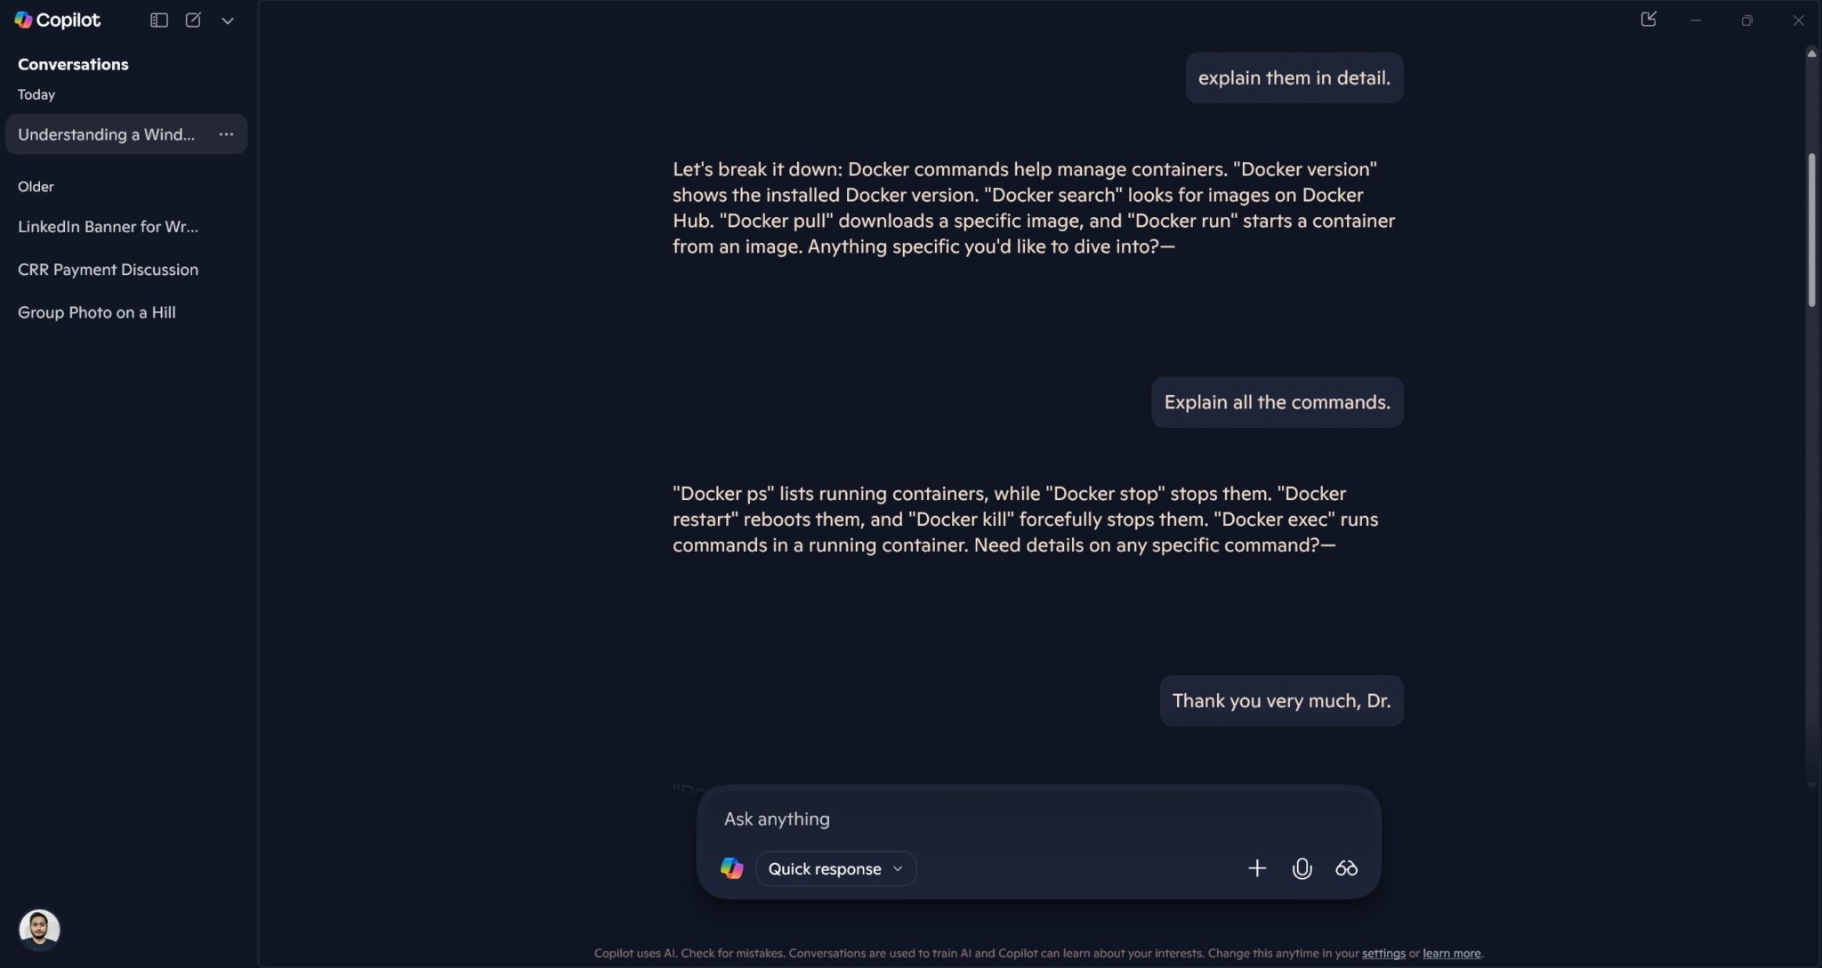The width and height of the screenshot is (1822, 968).
Task: Expand the chevron next to Copilot header
Action: click(x=228, y=20)
